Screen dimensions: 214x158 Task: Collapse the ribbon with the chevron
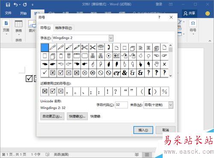pos(210,41)
